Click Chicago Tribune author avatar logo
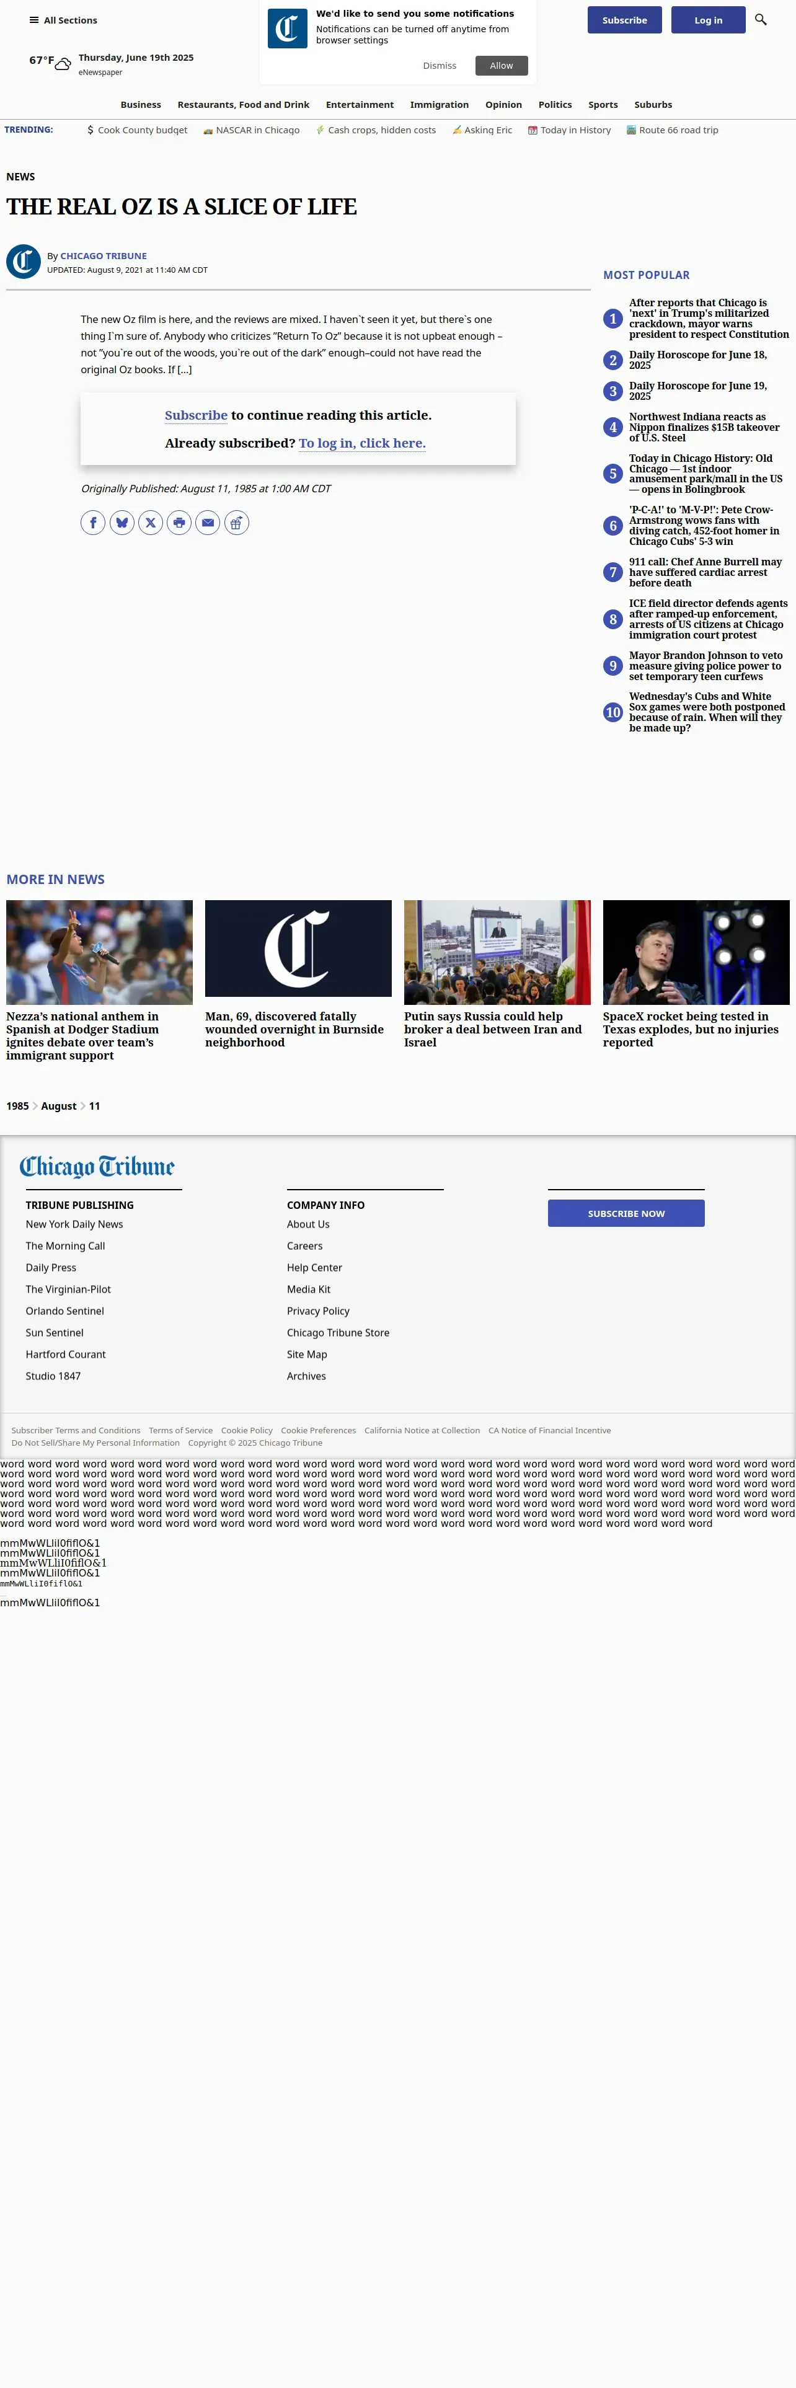Viewport: 796px width, 2388px height. coord(23,262)
